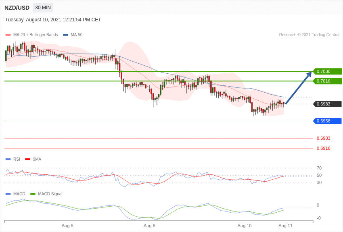Click the MA 20 + Bollinger Bands legend label

click(36, 35)
